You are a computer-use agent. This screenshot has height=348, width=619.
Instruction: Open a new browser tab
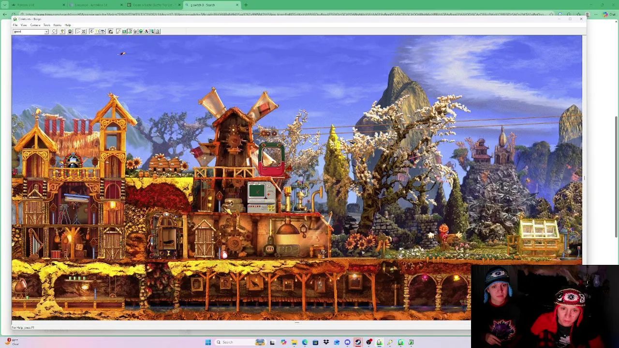[246, 5]
